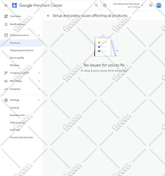Expand the Analytics section arrow
Image resolution: width=165 pixels, height=176 pixels.
(x=39, y=89)
